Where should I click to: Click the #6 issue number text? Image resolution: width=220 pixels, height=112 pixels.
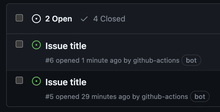pos(50,60)
